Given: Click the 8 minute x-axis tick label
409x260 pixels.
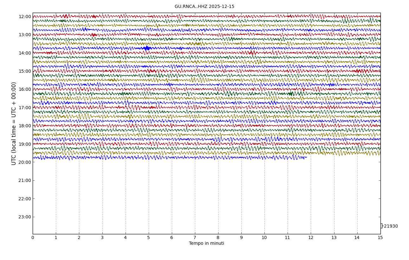Looking at the screenshot, I should [218, 238].
